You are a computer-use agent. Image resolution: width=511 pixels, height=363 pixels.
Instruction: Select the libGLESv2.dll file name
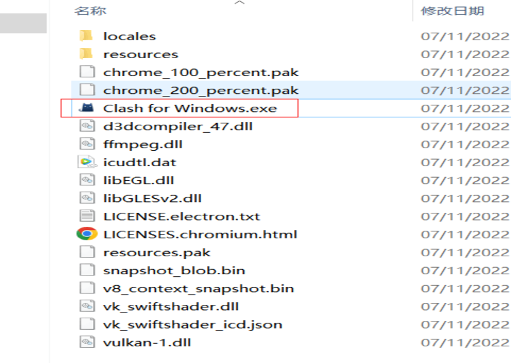(152, 198)
